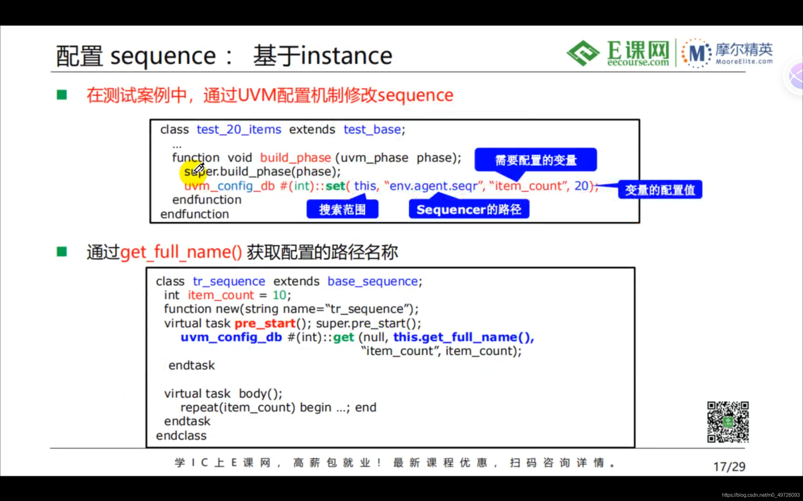The image size is (803, 501).
Task: Click the red build_phase function name
Action: point(295,158)
